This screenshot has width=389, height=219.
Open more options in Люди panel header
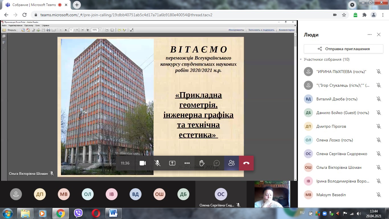point(369,35)
